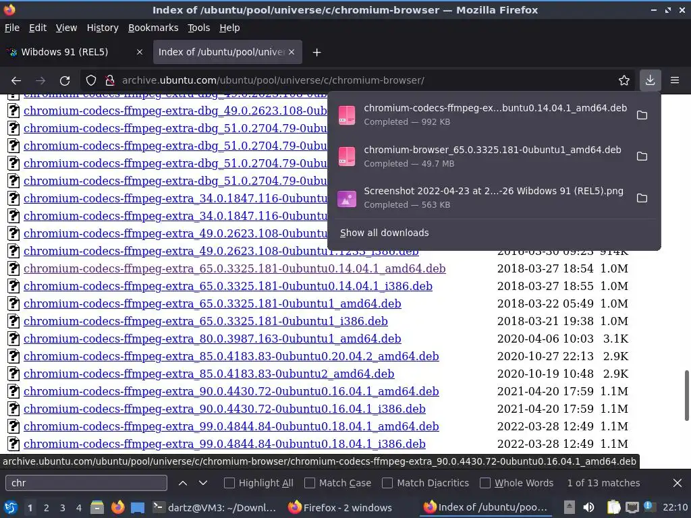Open the network monitor tray icon
691x518 pixels.
pyautogui.click(x=632, y=507)
